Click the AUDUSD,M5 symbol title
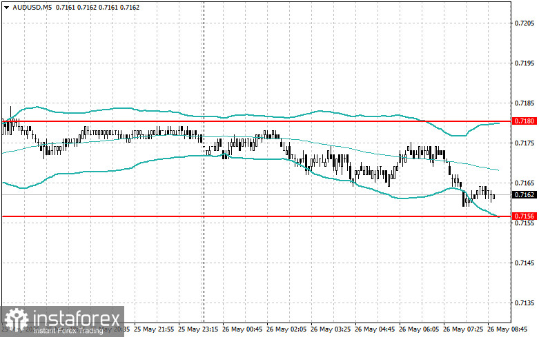 click(x=32, y=7)
